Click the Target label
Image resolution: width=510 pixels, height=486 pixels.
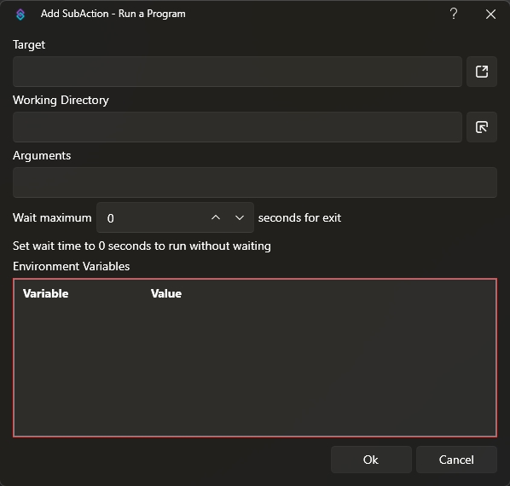(x=29, y=45)
